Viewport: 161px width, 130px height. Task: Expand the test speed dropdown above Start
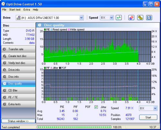(x=155, y=108)
